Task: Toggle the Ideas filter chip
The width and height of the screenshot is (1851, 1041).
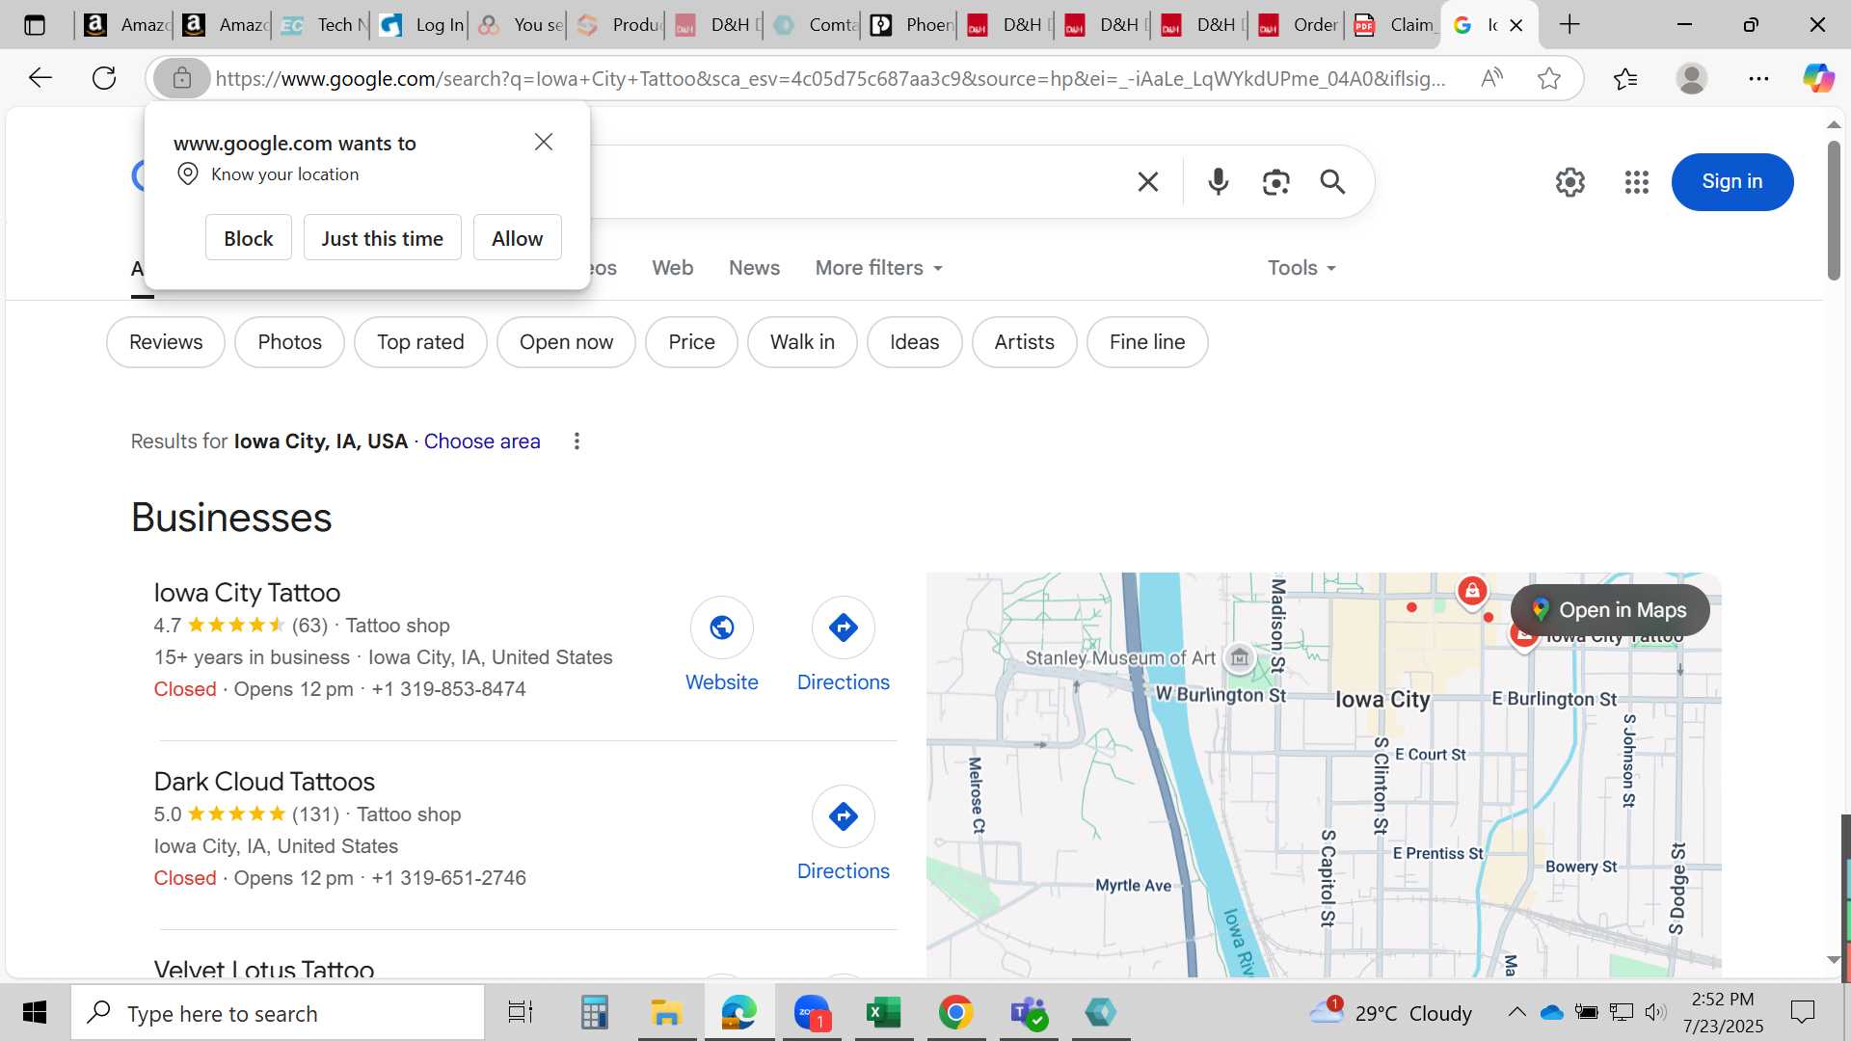Action: click(x=914, y=342)
